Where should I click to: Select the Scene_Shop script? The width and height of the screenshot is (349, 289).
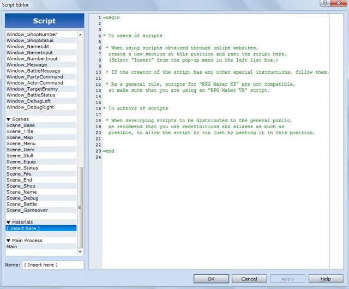point(41,186)
